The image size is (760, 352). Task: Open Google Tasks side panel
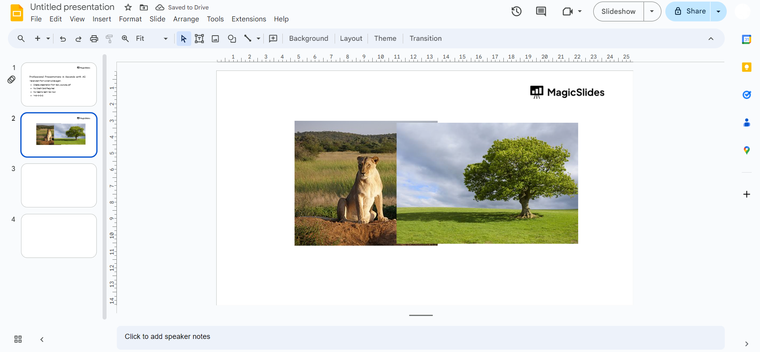[x=747, y=95]
